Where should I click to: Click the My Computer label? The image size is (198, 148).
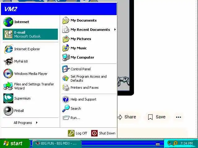(x=82, y=57)
